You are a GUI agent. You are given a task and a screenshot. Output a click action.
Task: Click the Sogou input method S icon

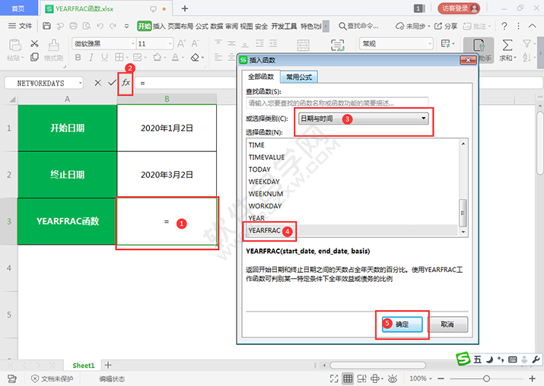click(463, 359)
